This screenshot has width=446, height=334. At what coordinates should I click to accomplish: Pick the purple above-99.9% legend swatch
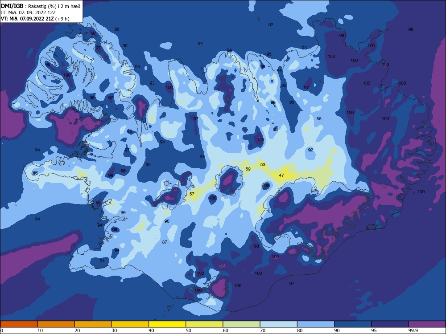[x=427, y=324]
